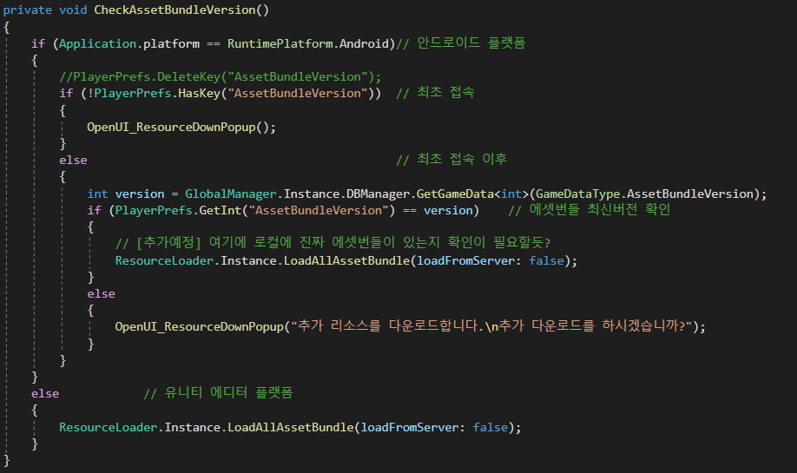Click 'GetInt' in the PlayerPrefs comparison
Viewport: 797px width, 473px height.
(220, 210)
